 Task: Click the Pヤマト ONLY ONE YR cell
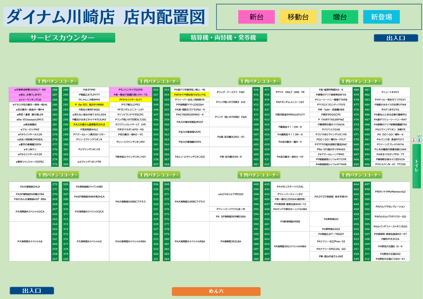290,92
